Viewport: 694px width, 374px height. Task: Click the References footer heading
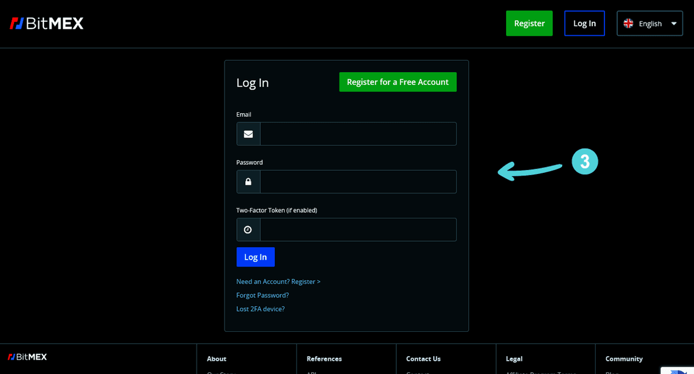[324, 359]
